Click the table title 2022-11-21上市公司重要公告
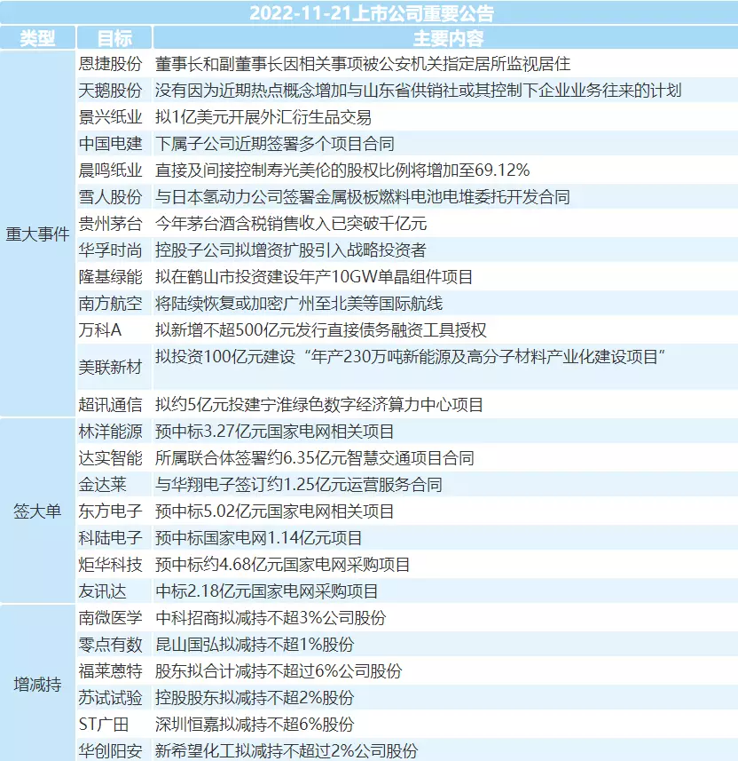Screen dimensions: 738x761 (372, 13)
